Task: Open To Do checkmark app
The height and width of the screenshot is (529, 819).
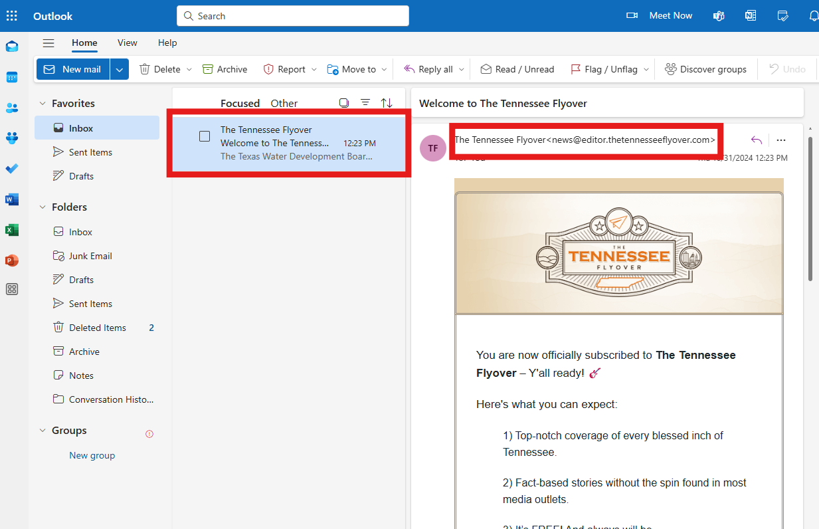Action: pyautogui.click(x=12, y=169)
